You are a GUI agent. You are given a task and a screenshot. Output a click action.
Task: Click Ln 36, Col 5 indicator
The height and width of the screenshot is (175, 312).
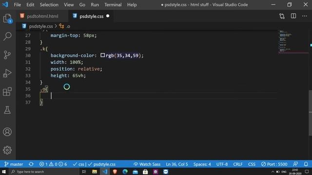(x=177, y=164)
